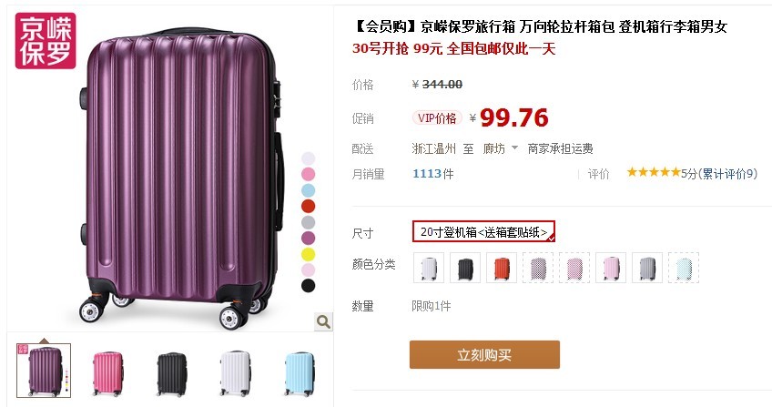Click the yellow color dot beside suitcase
The image size is (772, 407).
point(309,254)
